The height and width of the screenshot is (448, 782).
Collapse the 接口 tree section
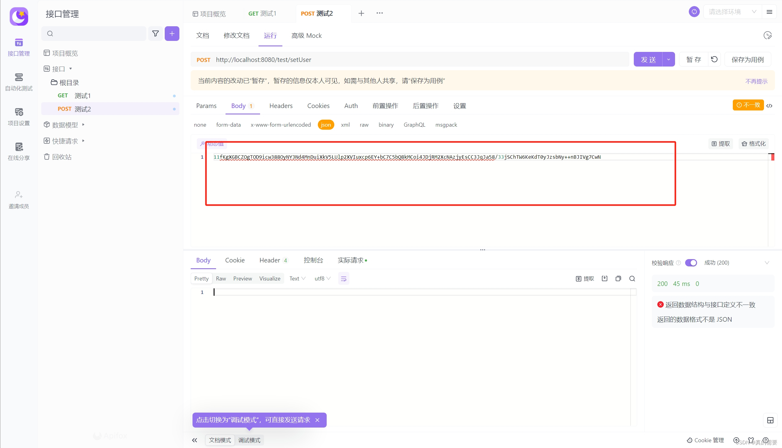(x=71, y=69)
